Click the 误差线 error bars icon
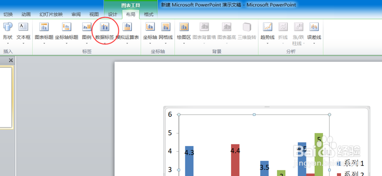 click(x=314, y=27)
